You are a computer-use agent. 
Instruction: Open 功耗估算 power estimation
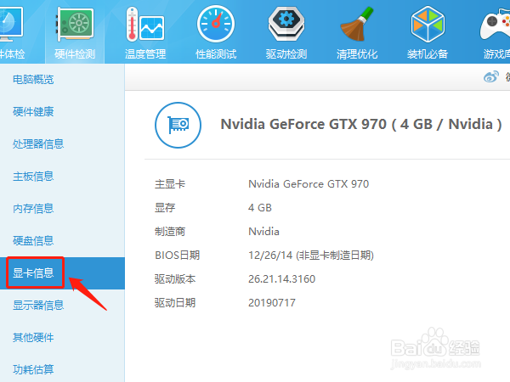(x=33, y=369)
